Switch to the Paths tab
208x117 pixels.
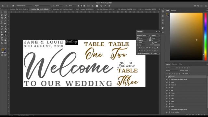180,64
